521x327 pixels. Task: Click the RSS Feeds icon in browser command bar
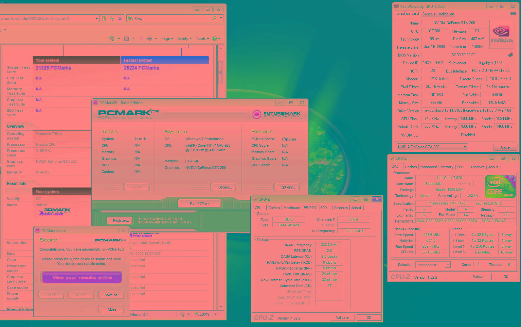[126, 39]
